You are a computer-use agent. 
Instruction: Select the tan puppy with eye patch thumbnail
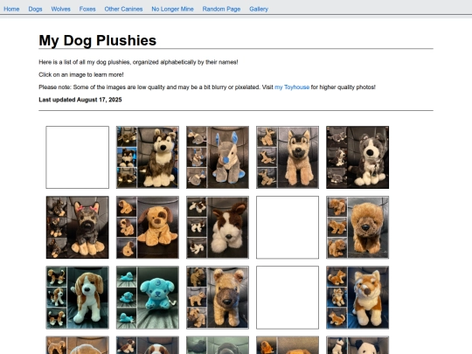[x=148, y=227]
